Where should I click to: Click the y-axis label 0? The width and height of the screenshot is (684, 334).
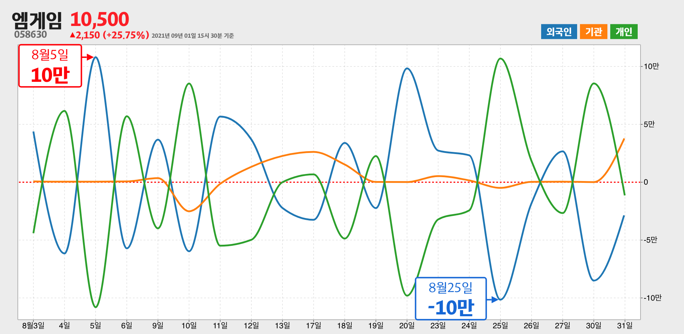(646, 182)
